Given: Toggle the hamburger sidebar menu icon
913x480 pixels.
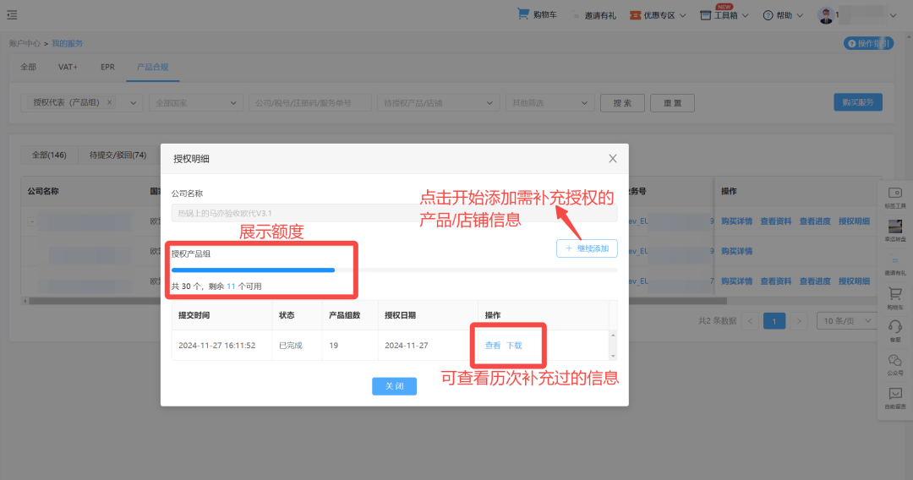Looking at the screenshot, I should click(12, 15).
